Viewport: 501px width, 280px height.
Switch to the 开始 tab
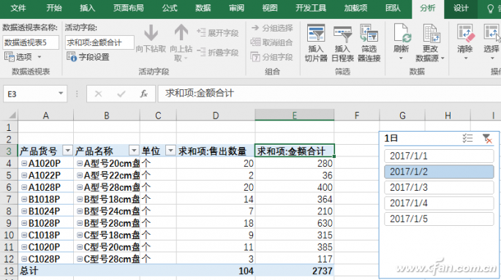click(53, 8)
